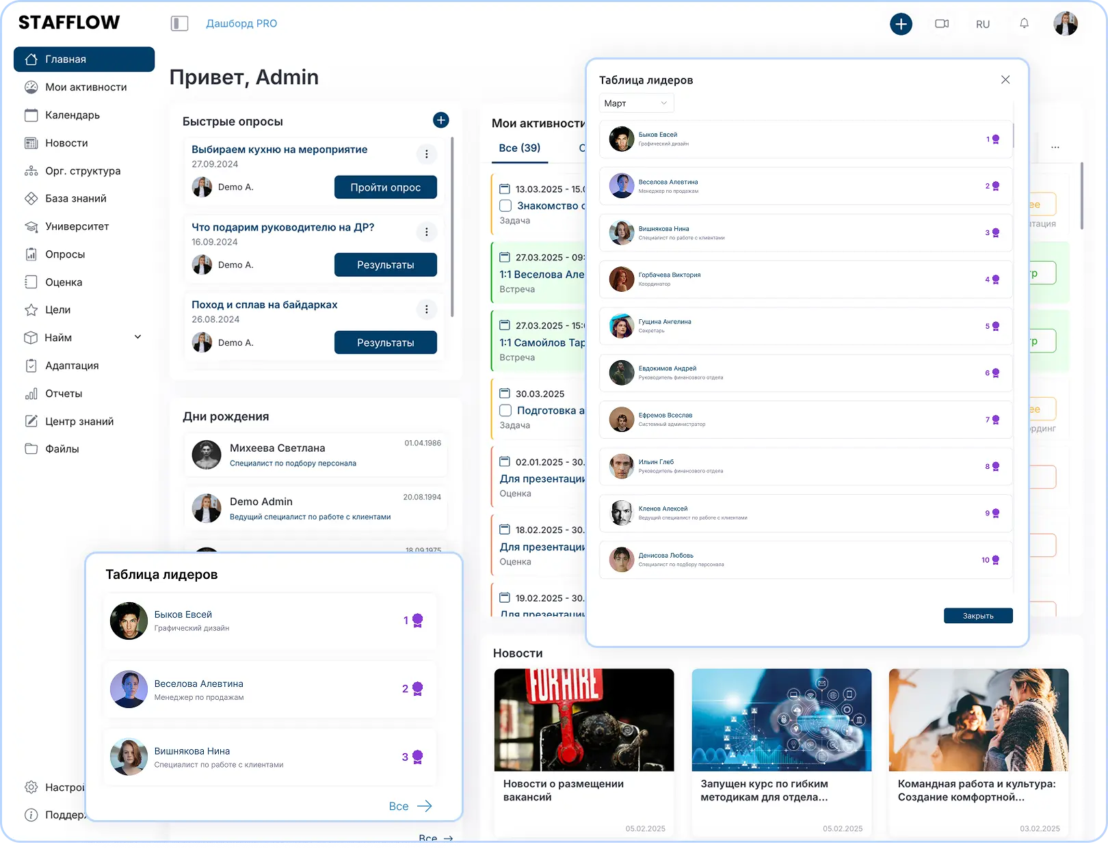Expand the 'Найм' sidebar submenu chevron
This screenshot has width=1108, height=853.
137,337
